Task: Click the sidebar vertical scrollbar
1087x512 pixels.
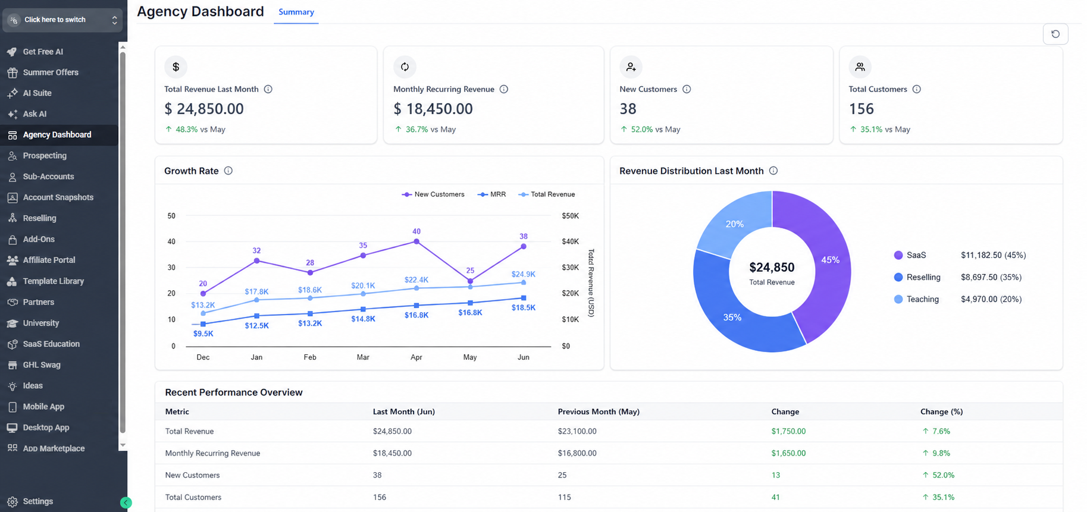Action: tap(123, 243)
